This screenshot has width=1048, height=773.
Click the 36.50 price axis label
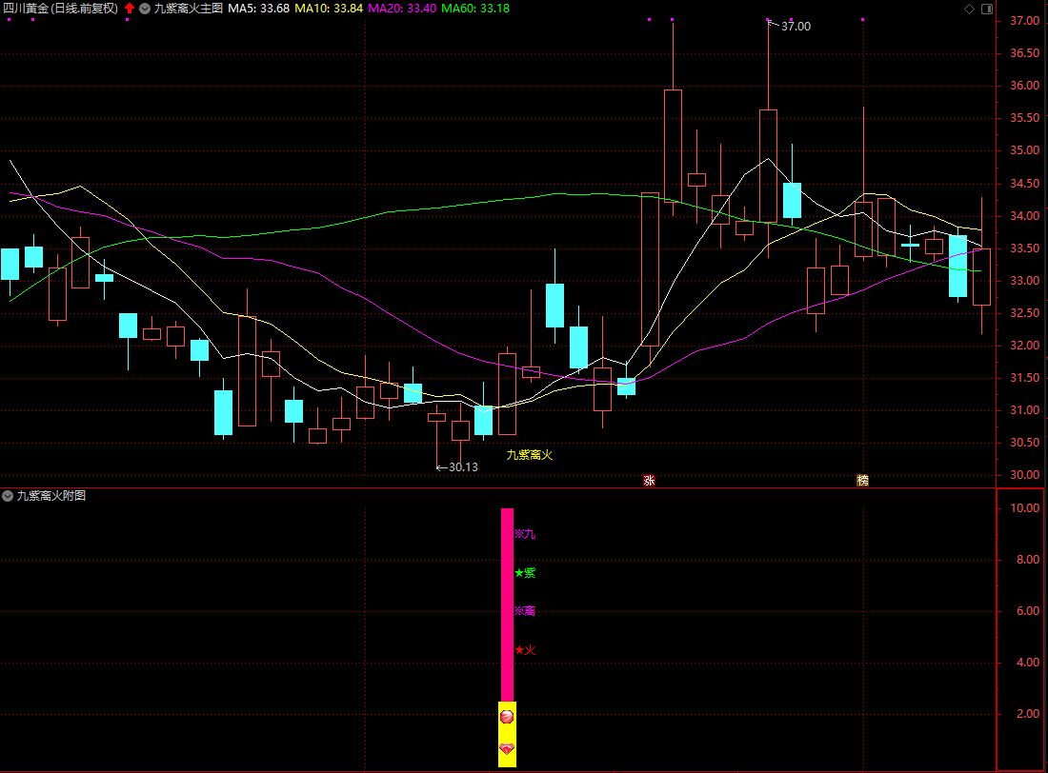click(1024, 53)
